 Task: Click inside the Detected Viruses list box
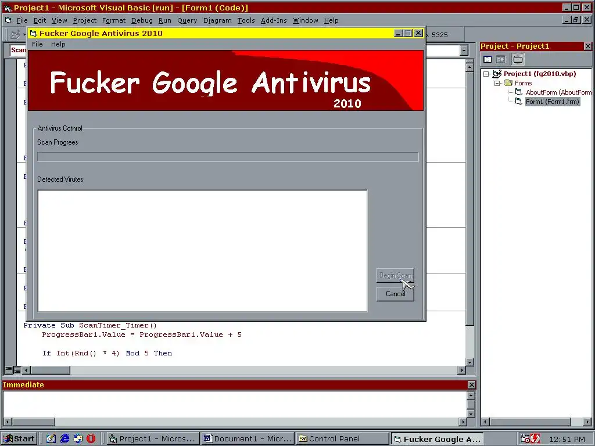202,251
